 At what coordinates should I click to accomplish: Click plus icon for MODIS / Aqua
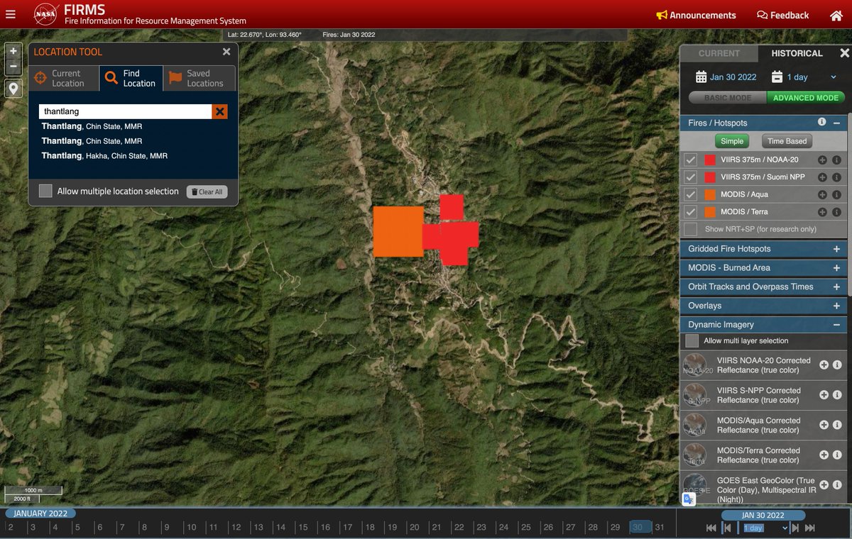point(822,194)
